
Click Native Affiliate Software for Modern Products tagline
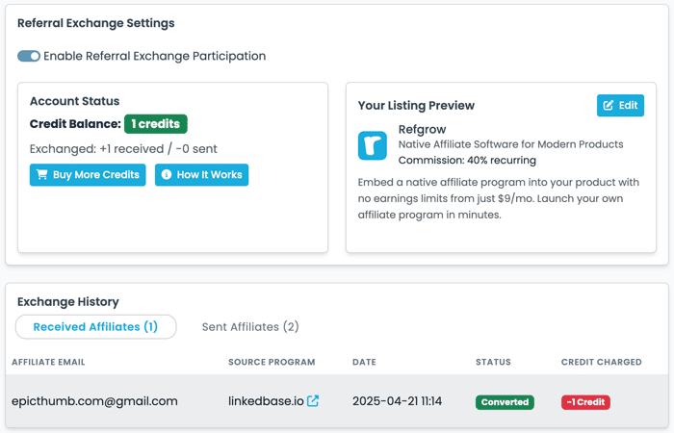click(x=510, y=144)
